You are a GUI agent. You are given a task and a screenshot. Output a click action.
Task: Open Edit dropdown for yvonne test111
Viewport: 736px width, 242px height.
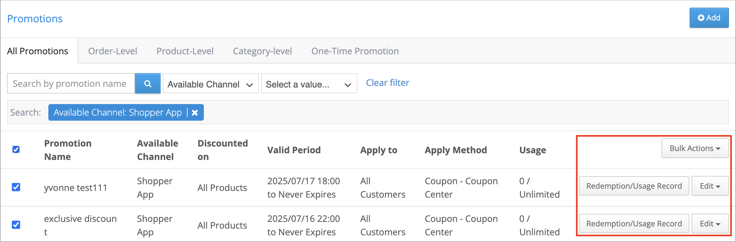tap(710, 186)
